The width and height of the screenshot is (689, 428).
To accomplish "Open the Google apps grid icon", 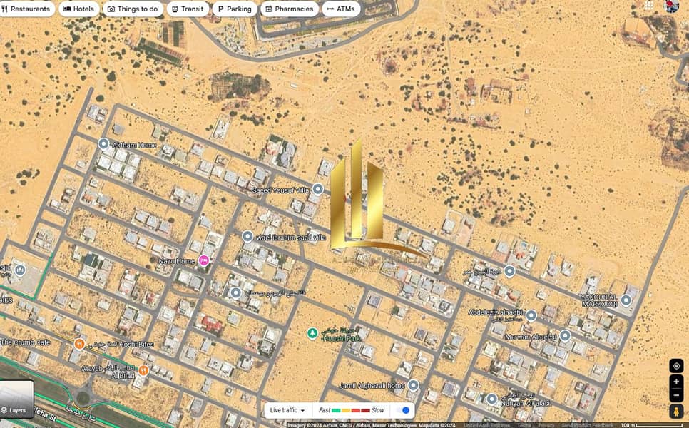I will 649,5.
